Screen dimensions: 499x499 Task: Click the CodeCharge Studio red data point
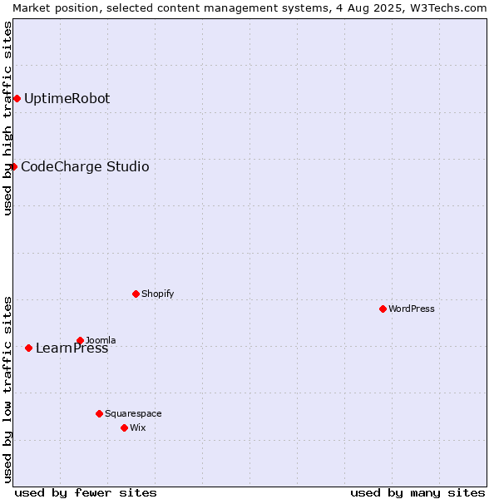pyautogui.click(x=13, y=167)
